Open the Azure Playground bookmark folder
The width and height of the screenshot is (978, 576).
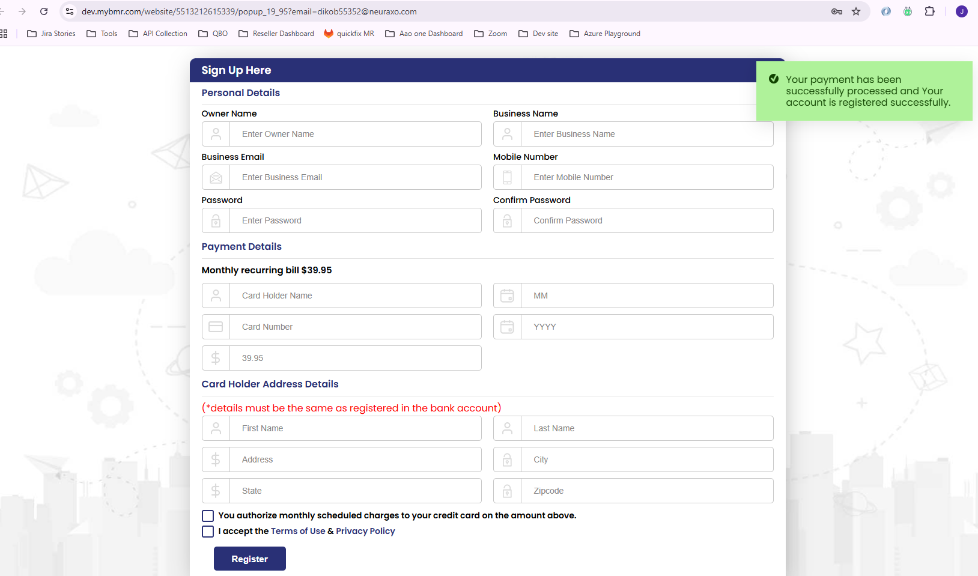[605, 34]
